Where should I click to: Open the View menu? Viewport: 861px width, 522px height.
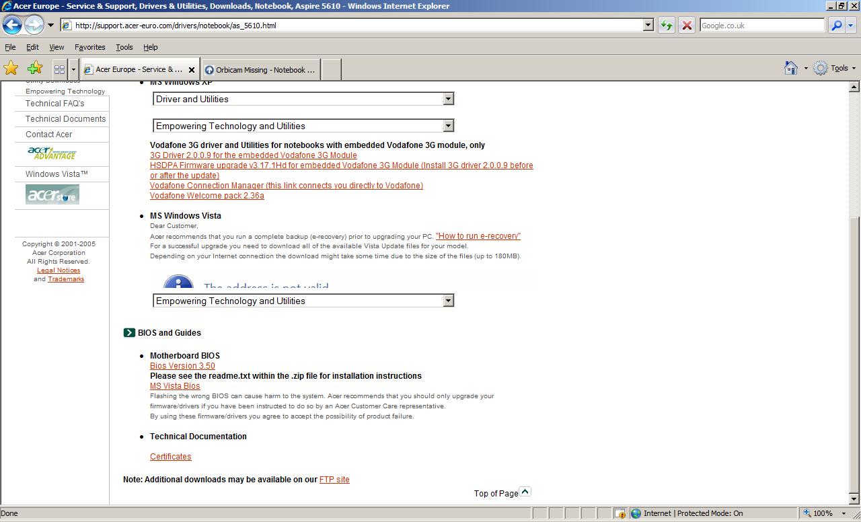click(x=57, y=47)
